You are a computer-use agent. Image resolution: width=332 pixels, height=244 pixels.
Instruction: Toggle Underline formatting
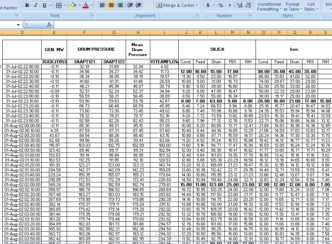coord(44,5)
